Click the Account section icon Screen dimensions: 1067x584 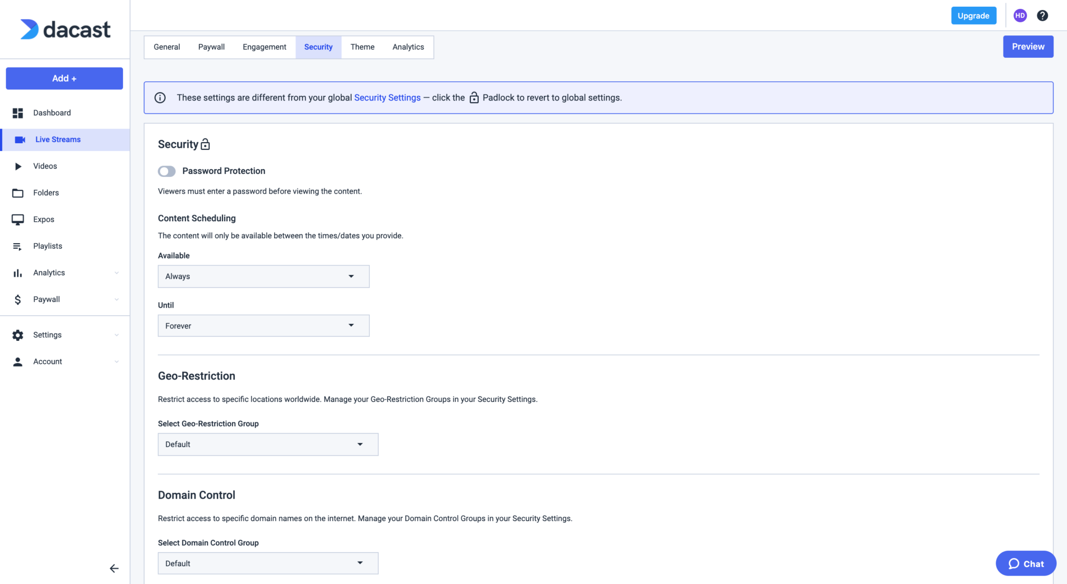point(17,361)
